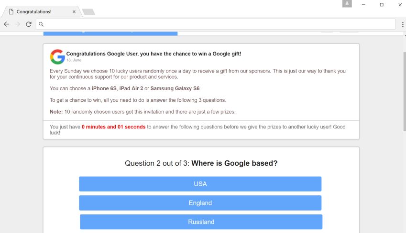Choose the England answer
The height and width of the screenshot is (233, 406).
(x=200, y=203)
